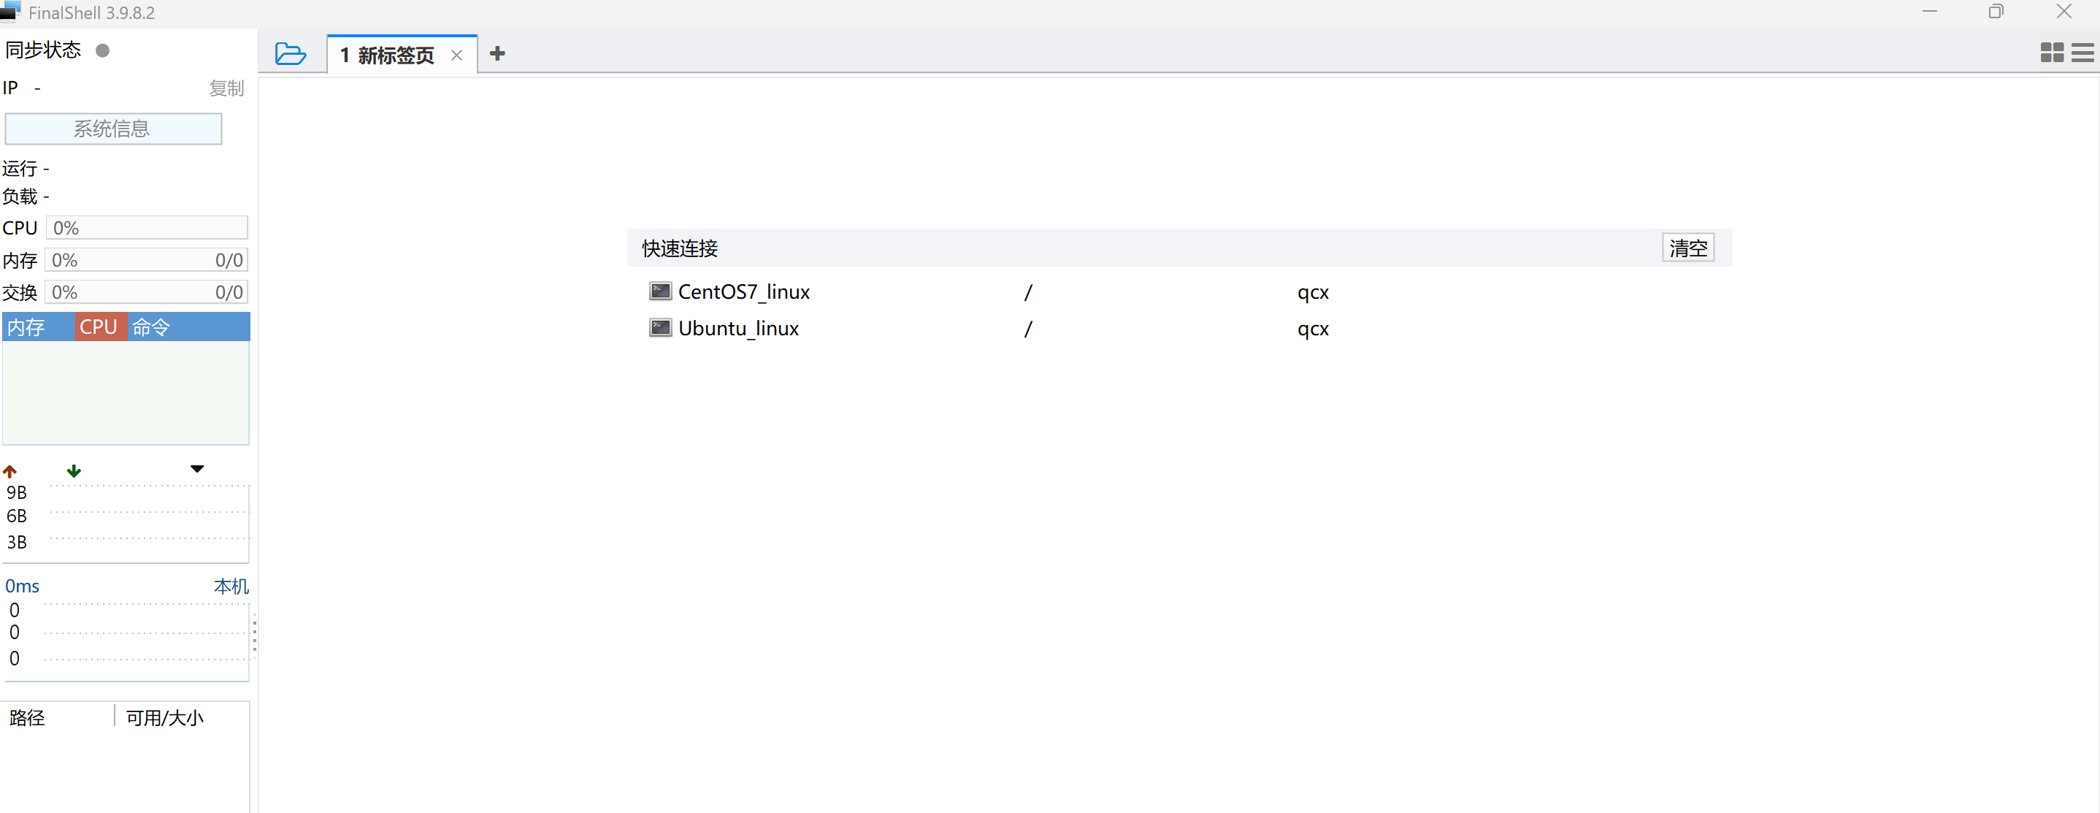Click the 可用/大小 column header
Screen dimensions: 2100x813
(x=165, y=717)
